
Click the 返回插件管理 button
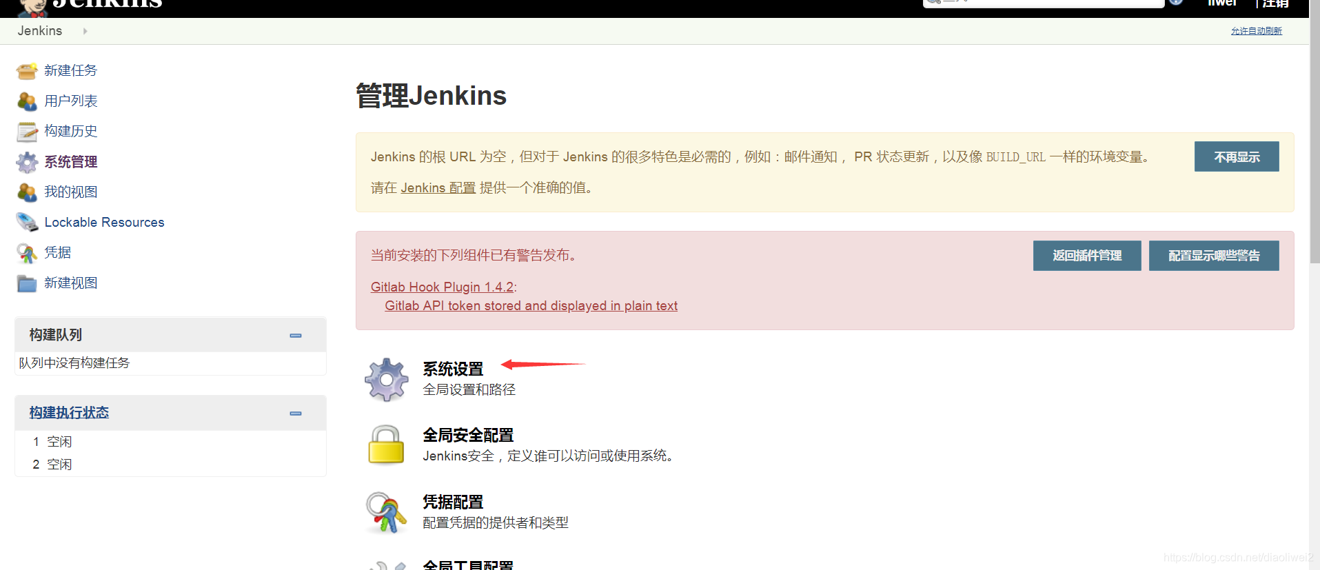[x=1087, y=256]
